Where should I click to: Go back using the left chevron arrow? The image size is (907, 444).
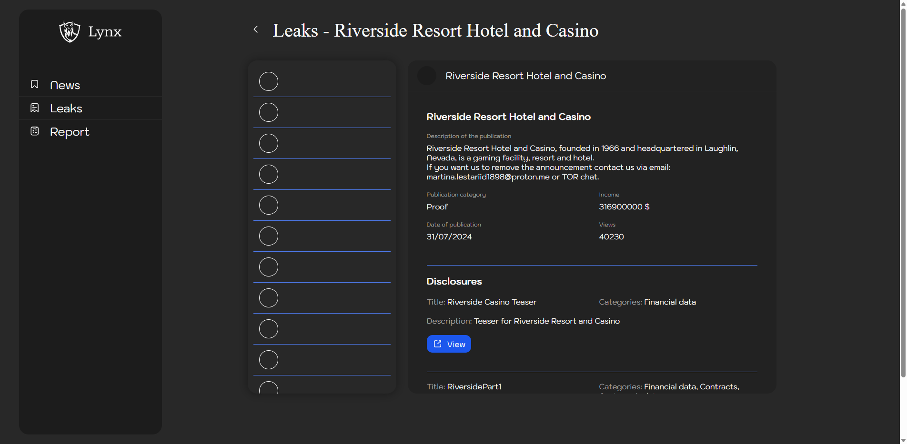[x=256, y=30]
